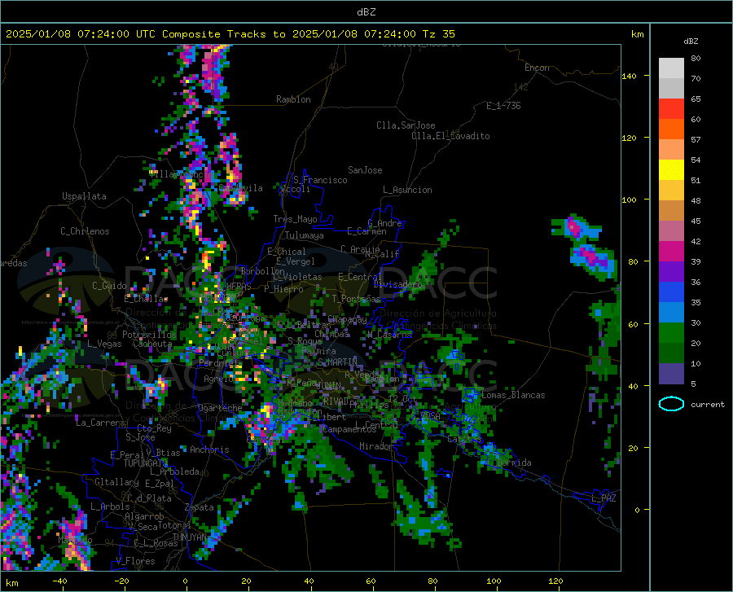This screenshot has width=733, height=592.
Task: Click the 'SanJose' map label
Action: pos(365,170)
